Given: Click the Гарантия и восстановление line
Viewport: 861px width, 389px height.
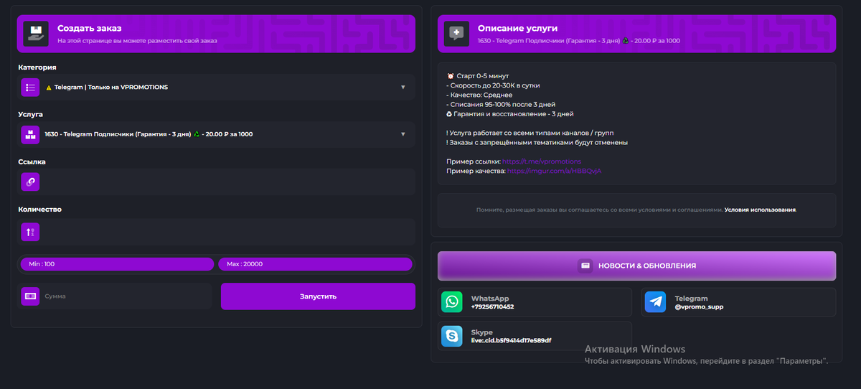Looking at the screenshot, I should tap(509, 114).
